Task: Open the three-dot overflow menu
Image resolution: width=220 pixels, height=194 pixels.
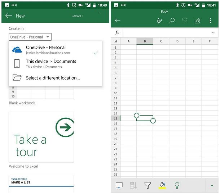Action: [x=210, y=21]
